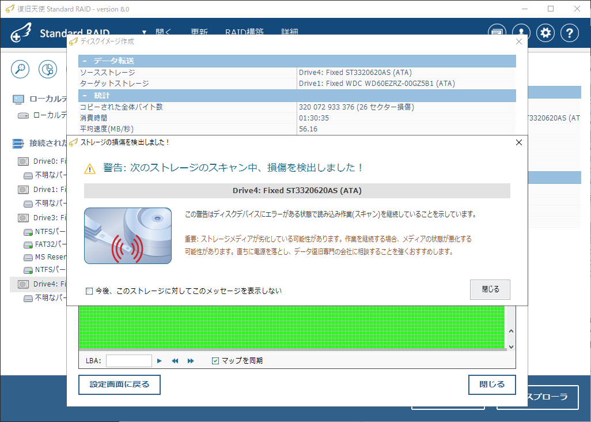Click the MS Reser partition icon
This screenshot has width=591, height=422.
[x=28, y=258]
